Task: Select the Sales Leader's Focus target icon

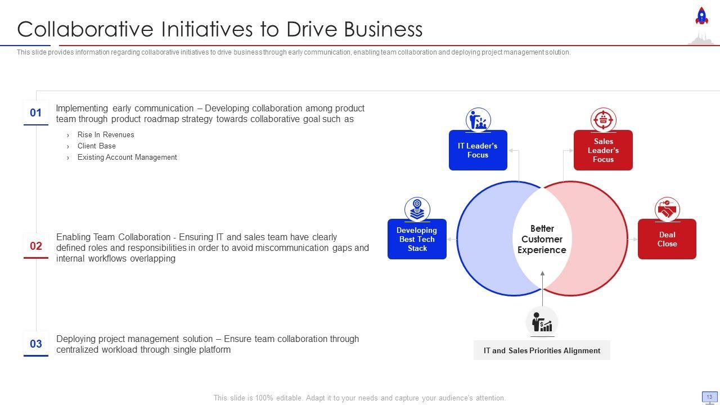Action: pos(603,120)
